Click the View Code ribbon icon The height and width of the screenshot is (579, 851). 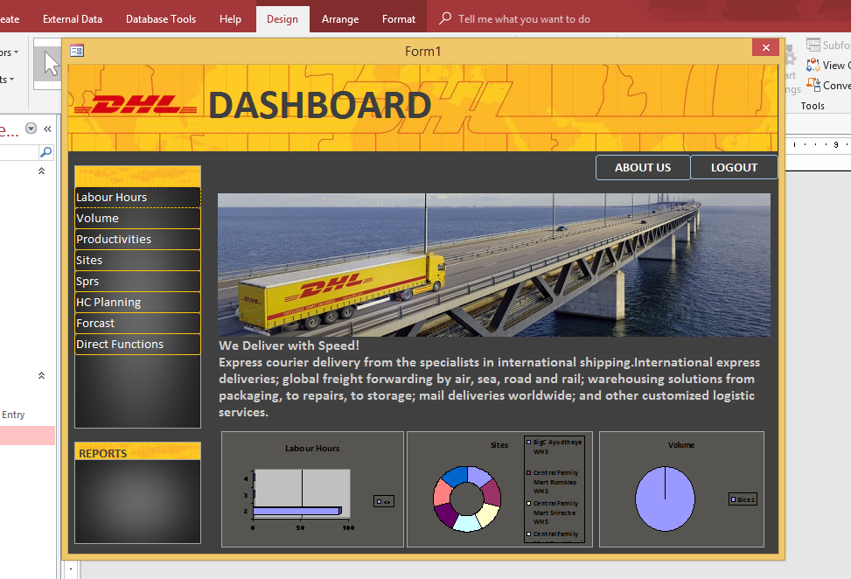coord(813,65)
